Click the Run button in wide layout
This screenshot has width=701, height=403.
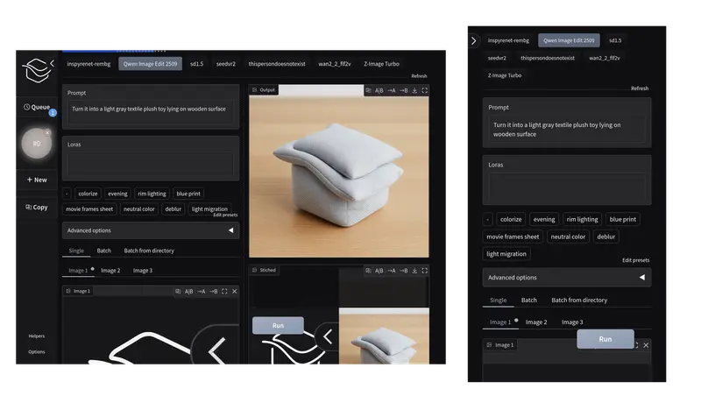click(x=278, y=326)
